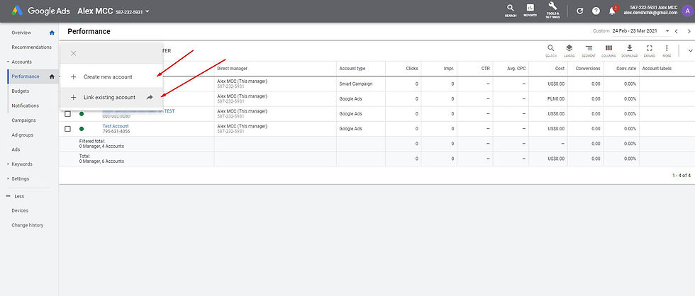The width and height of the screenshot is (695, 296).
Task: Select Create new account option
Action: point(108,77)
